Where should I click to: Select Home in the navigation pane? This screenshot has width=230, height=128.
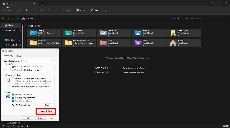[x=11, y=25]
